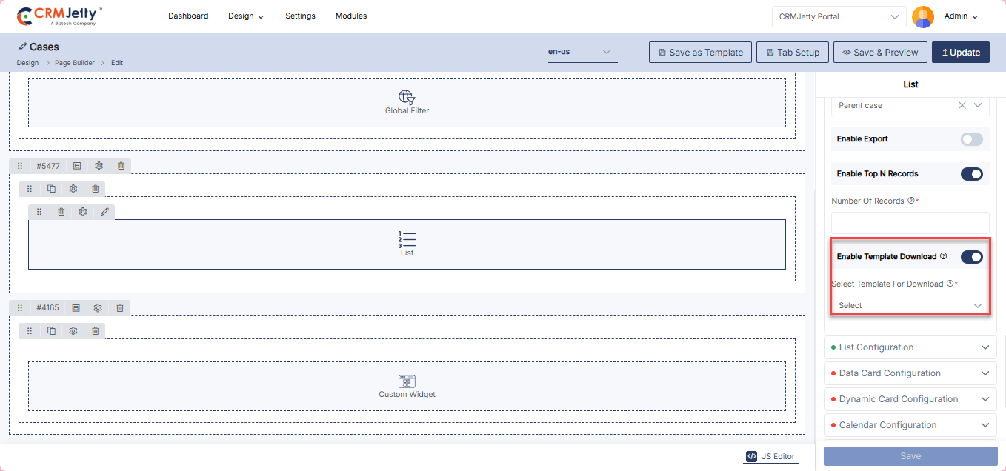Select the Custom Widget icon
1006x471 pixels.
click(407, 381)
